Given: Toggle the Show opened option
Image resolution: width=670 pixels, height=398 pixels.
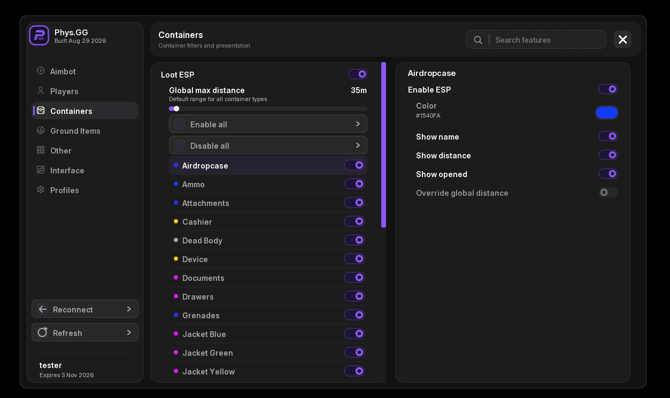Looking at the screenshot, I should 608,174.
